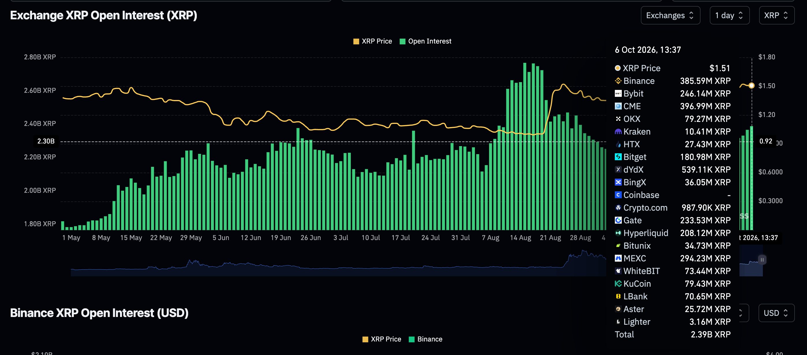Viewport: 807px width, 355px height.
Task: Click the Binance logo icon in tooltip
Action: (x=618, y=81)
